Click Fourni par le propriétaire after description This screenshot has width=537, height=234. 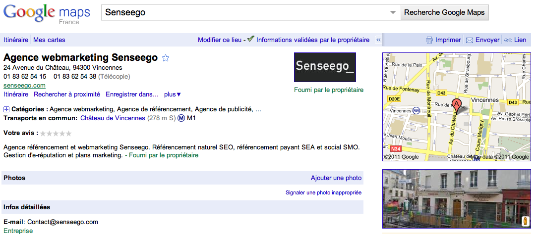pos(164,155)
